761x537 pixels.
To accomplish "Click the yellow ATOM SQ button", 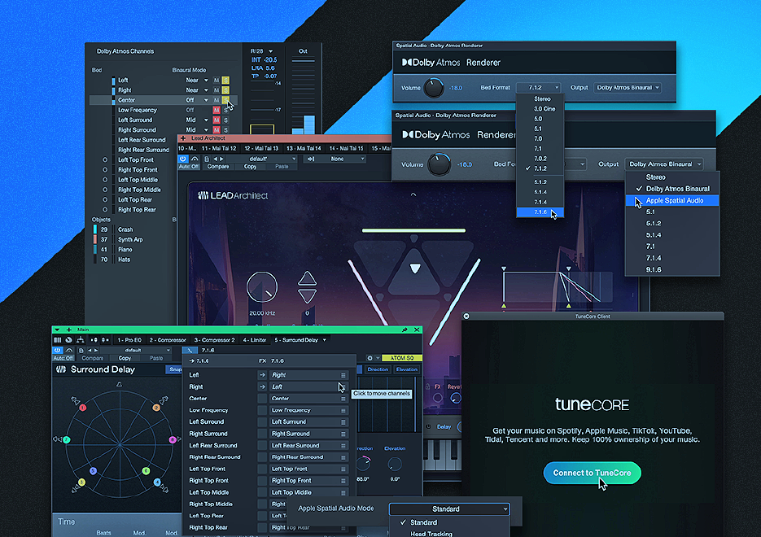I will (402, 358).
